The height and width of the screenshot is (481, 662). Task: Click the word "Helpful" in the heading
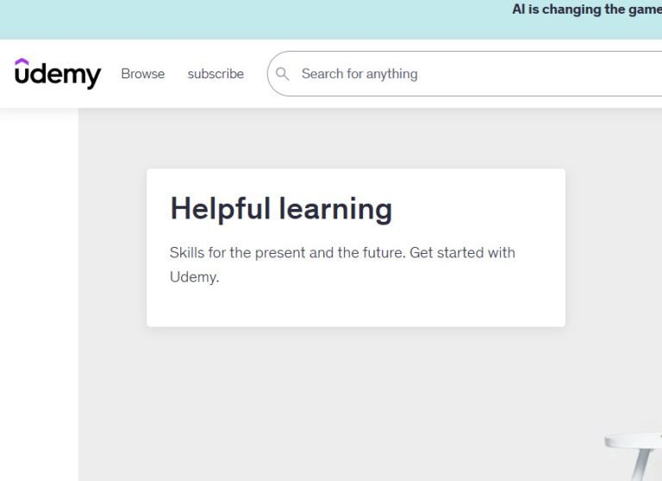(x=220, y=209)
